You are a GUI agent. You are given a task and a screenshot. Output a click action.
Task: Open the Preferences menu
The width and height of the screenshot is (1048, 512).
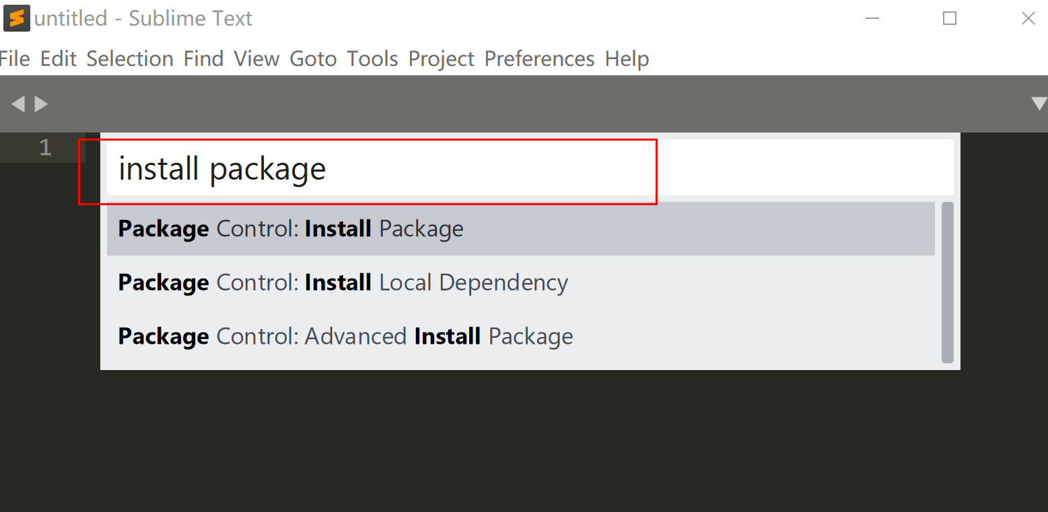[538, 59]
